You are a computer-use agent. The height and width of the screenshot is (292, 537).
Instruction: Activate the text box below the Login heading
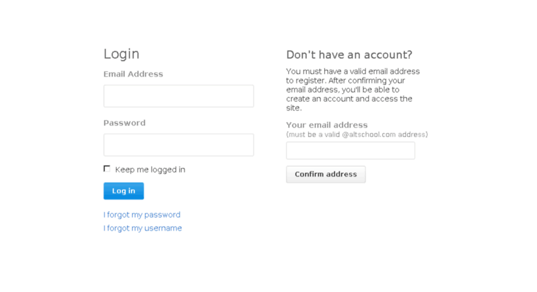pyautogui.click(x=179, y=96)
